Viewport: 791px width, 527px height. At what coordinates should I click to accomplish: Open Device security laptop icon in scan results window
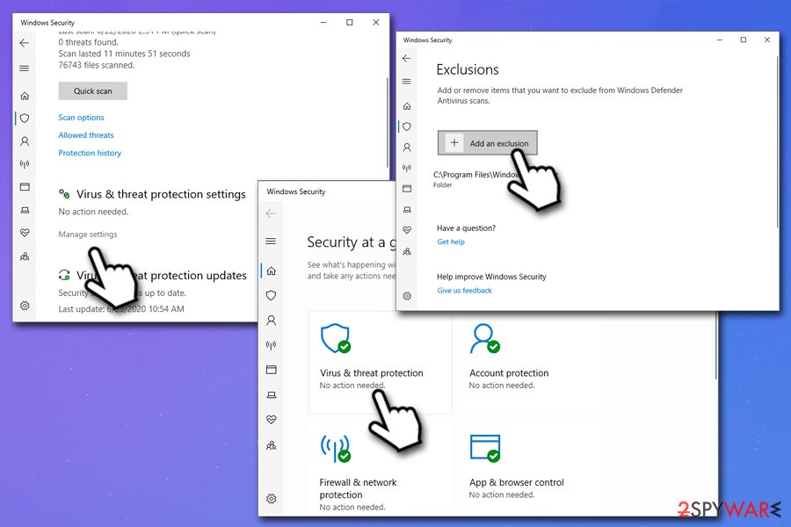pos(25,210)
